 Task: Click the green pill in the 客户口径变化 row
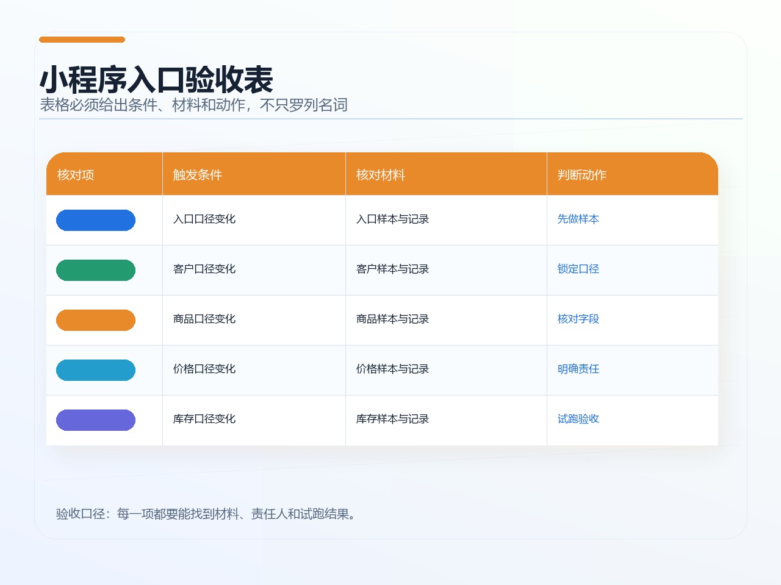(96, 270)
